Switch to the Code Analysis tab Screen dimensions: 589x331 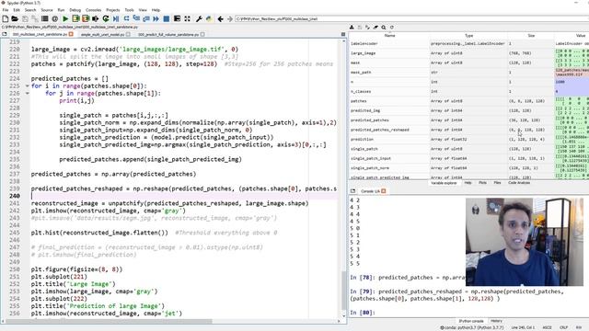(519, 183)
